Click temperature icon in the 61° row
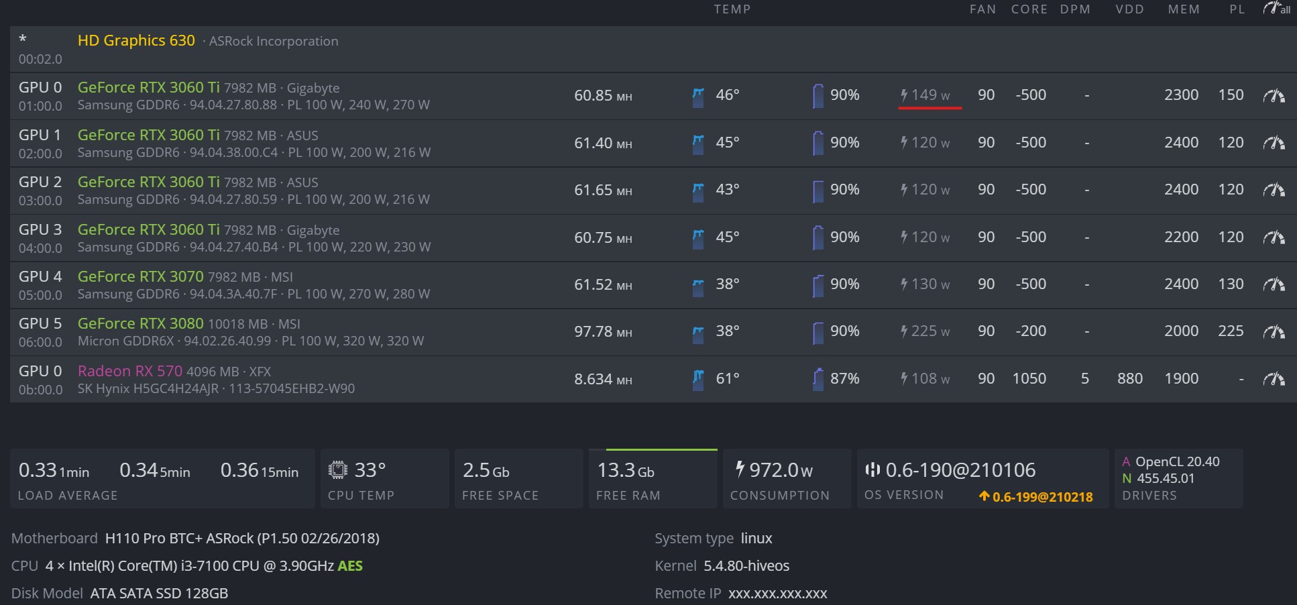This screenshot has height=605, width=1297. click(698, 380)
